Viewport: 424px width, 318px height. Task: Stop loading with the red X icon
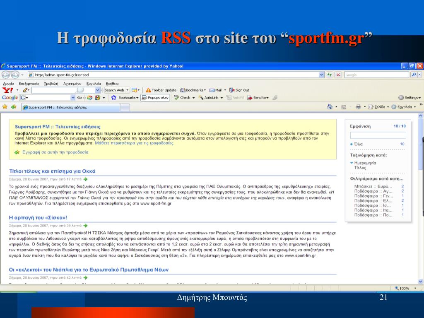click(x=338, y=75)
